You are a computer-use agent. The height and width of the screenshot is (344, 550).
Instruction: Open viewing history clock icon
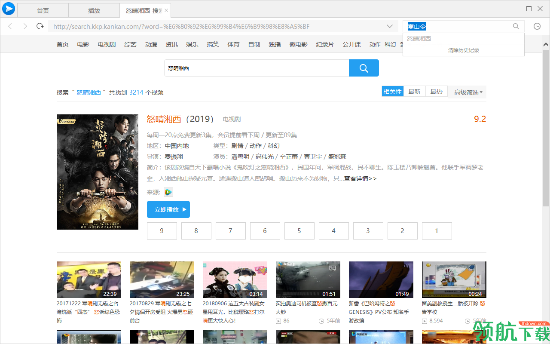537,26
